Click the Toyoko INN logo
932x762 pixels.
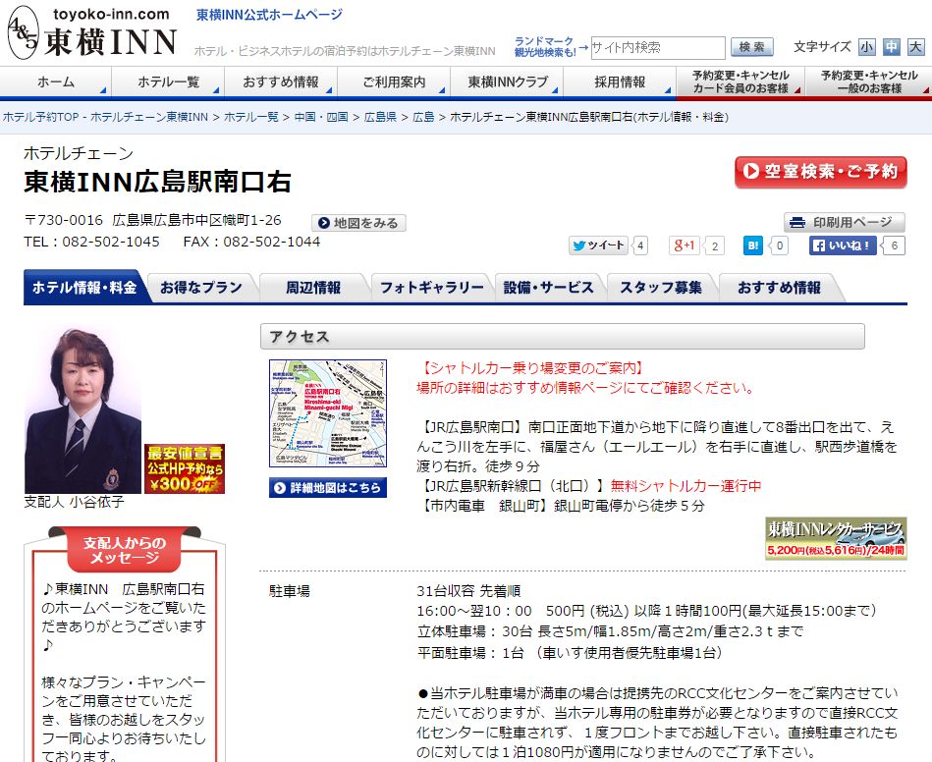pos(92,32)
